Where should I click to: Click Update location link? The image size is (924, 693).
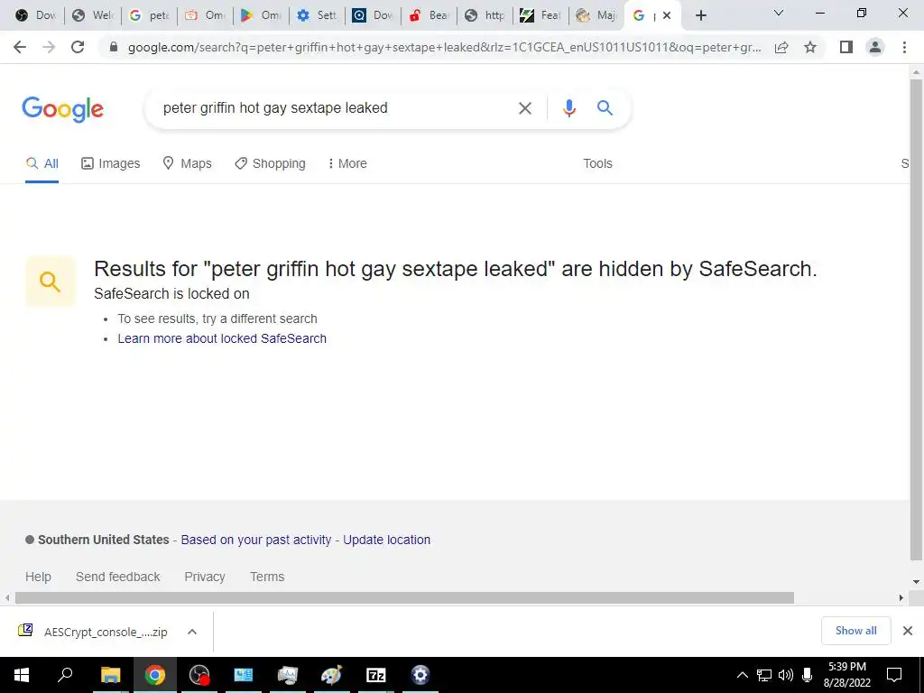click(x=386, y=540)
